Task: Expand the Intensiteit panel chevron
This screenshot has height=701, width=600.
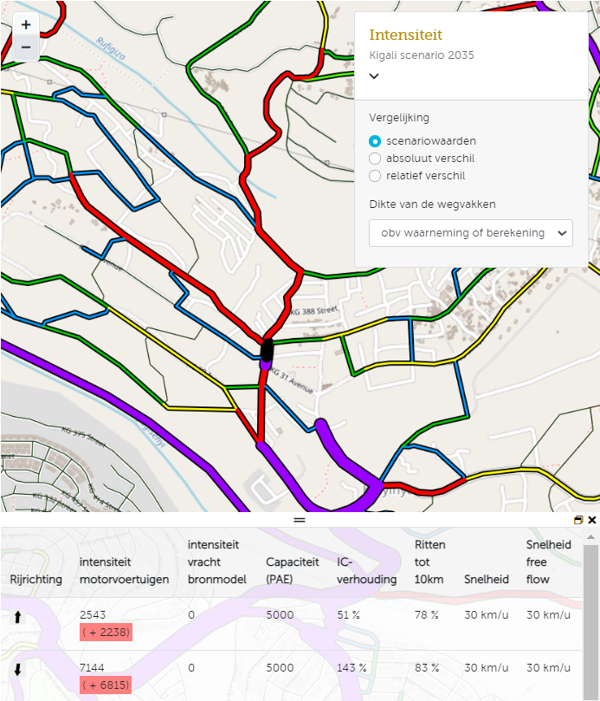Action: tap(374, 76)
